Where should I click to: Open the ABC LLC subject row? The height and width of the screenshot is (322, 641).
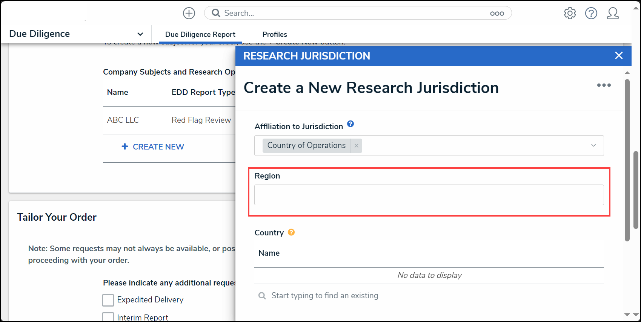[169, 120]
